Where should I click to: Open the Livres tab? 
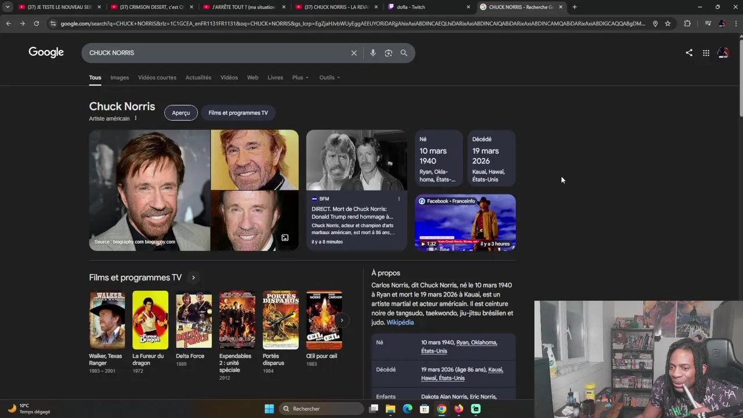(275, 77)
